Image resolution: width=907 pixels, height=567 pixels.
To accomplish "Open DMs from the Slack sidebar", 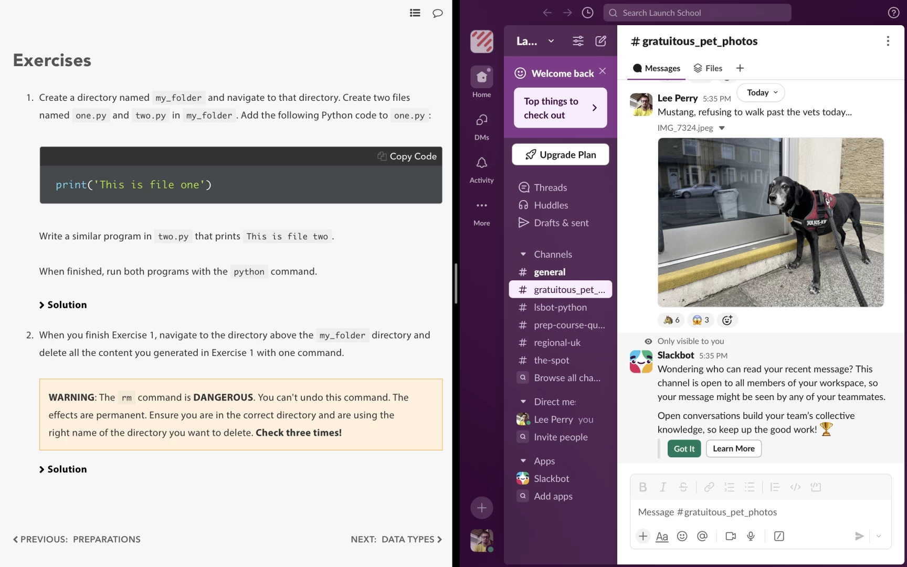I will click(481, 127).
